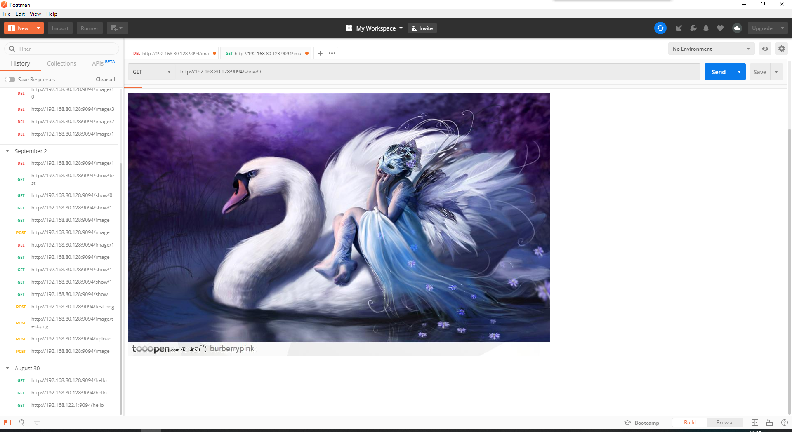Click the cloud account icon
792x432 pixels.
(x=737, y=28)
